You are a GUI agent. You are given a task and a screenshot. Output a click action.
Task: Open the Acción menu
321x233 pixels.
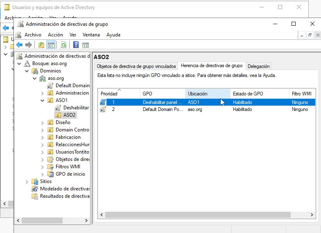coord(55,35)
